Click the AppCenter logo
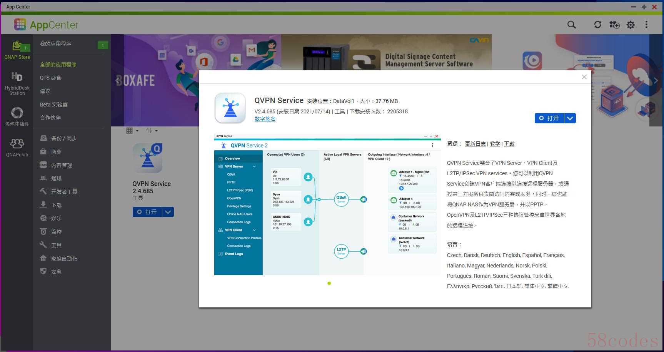Screen dimensions: 664x352 [x=46, y=25]
